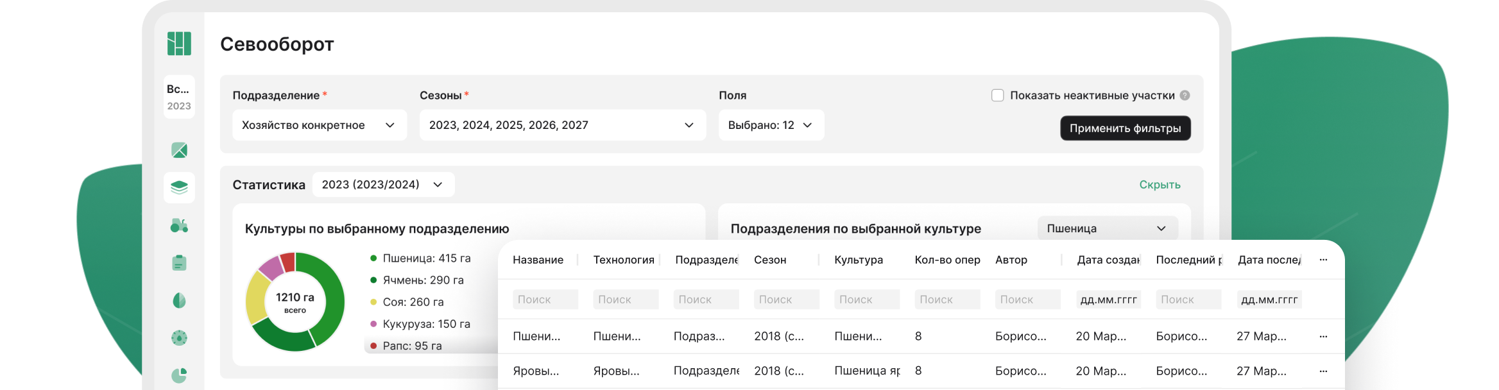Open the map icon in sidebar

pos(179,150)
